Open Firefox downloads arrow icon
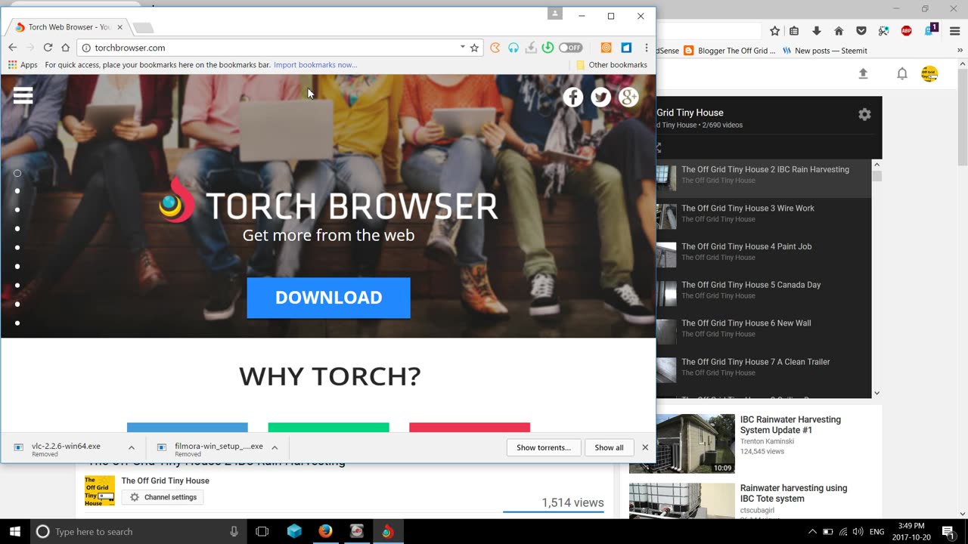Viewport: 968px width, 544px height. (817, 31)
